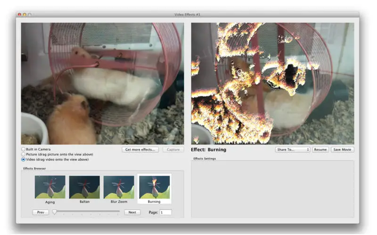Go to the Prev effects page
This screenshot has width=377, height=235.
[41, 212]
